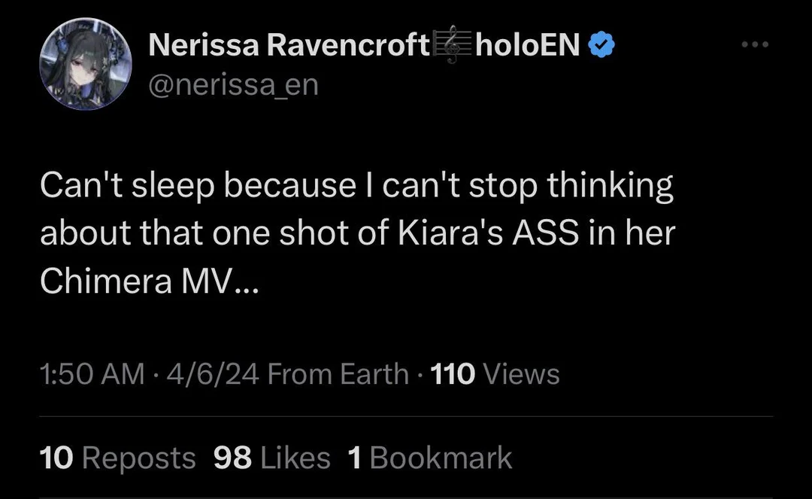This screenshot has width=812, height=499.
Task: Open the tweet options via ellipsis icon
Action: tap(755, 45)
